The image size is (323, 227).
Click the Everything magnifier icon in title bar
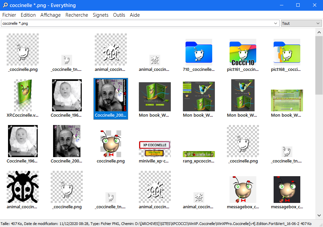coord(5,5)
